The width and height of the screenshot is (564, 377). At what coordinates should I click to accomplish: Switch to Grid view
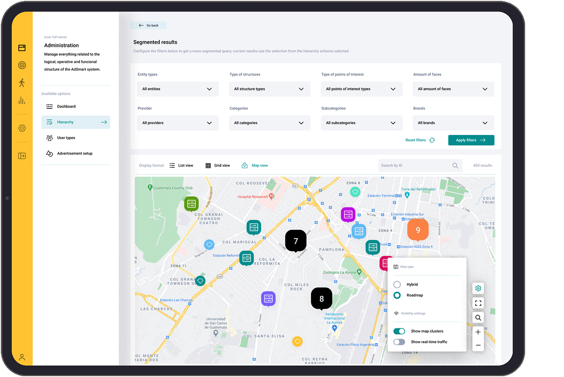218,166
